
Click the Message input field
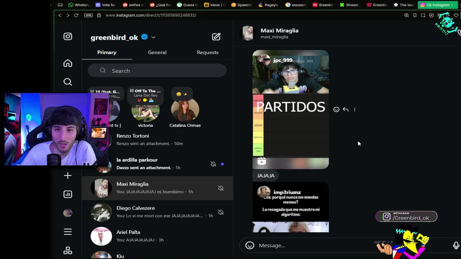(x=349, y=245)
